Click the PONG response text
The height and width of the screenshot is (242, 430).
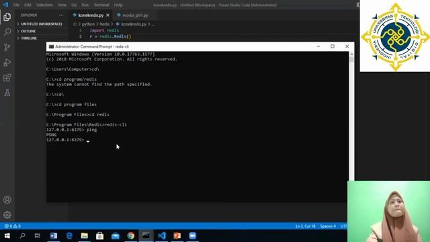click(51, 134)
